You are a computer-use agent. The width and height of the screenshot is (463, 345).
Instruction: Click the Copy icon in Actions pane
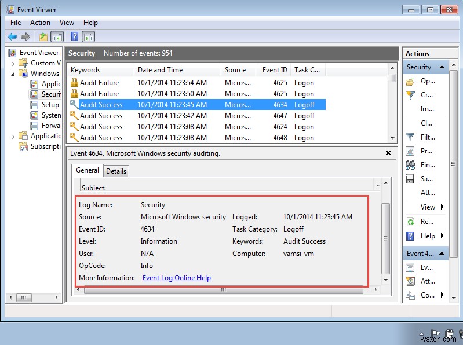coord(410,295)
